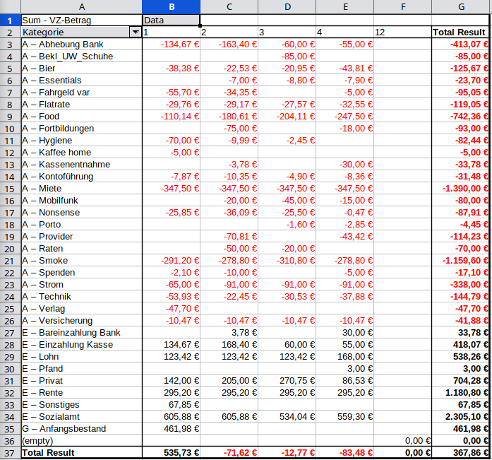
Task: Click the A – Smoke total -1.159,60 €
Action: click(460, 261)
